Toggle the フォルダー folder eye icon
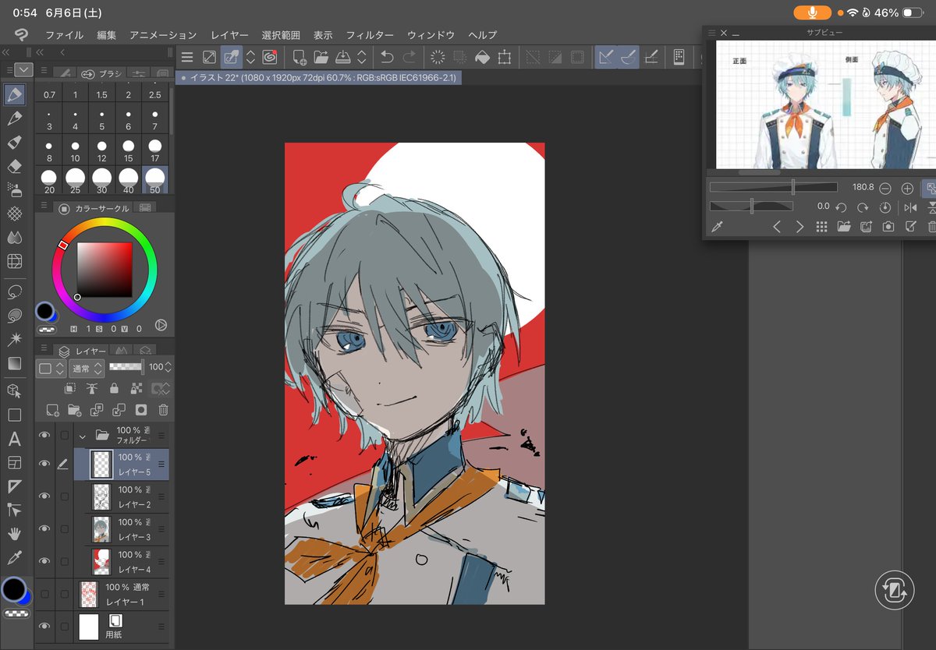This screenshot has height=650, width=936. [44, 435]
